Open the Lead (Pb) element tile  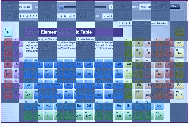tap(139, 85)
